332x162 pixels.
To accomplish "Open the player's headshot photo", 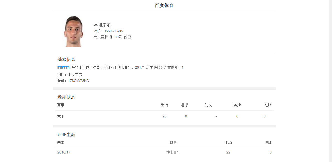I will point(74,32).
